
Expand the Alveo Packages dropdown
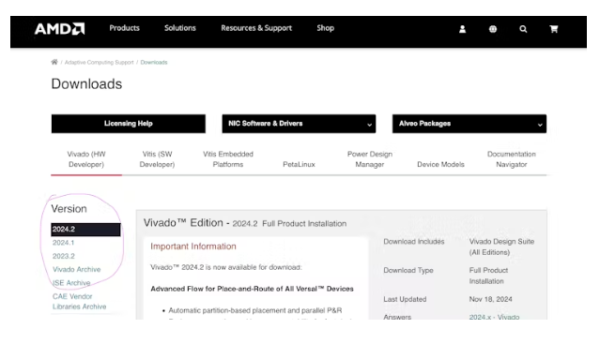coord(469,124)
